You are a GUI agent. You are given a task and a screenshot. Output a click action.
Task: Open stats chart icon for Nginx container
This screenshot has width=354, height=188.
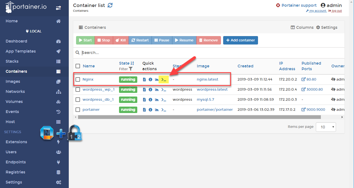pyautogui.click(x=157, y=79)
